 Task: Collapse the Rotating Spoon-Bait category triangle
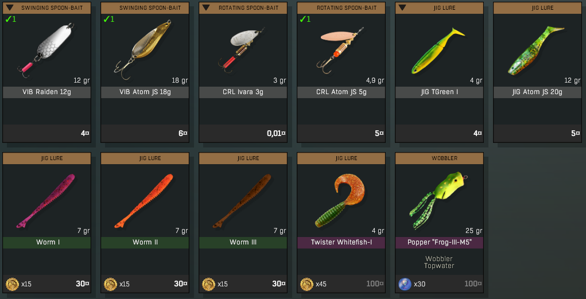click(x=206, y=7)
